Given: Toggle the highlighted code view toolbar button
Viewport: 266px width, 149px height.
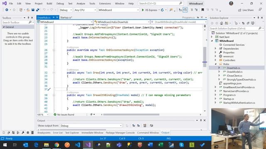Looking at the screenshot, I should (185, 10).
